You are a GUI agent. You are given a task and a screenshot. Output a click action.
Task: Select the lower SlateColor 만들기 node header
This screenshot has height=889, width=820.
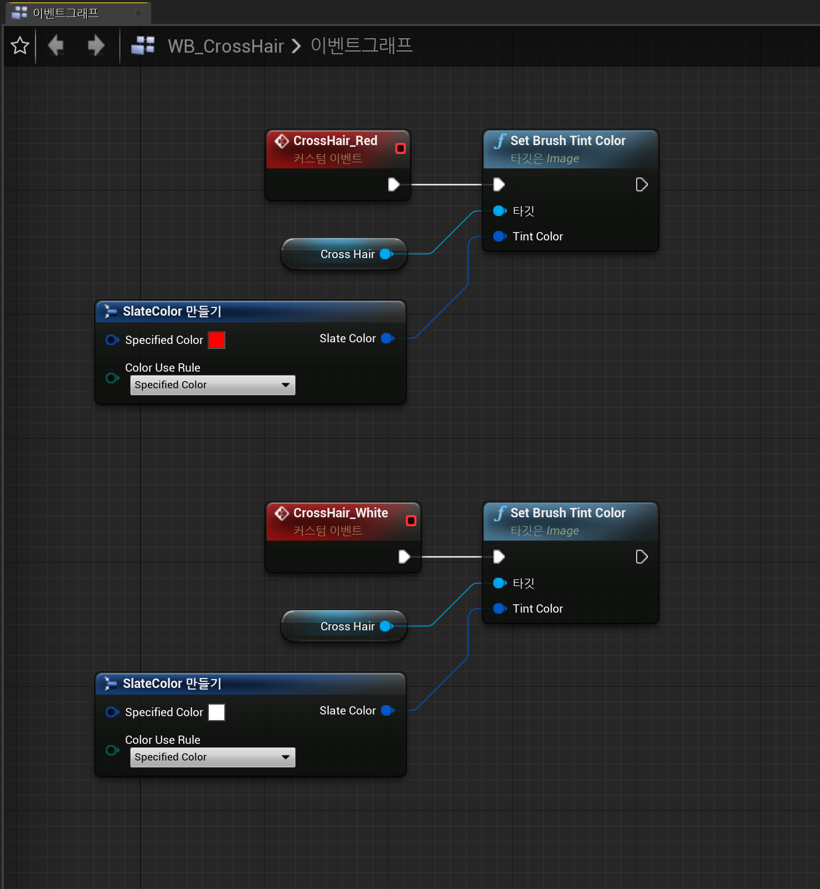[x=250, y=684]
